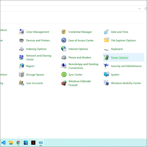Open the Region globe icon

[x=21, y=66]
